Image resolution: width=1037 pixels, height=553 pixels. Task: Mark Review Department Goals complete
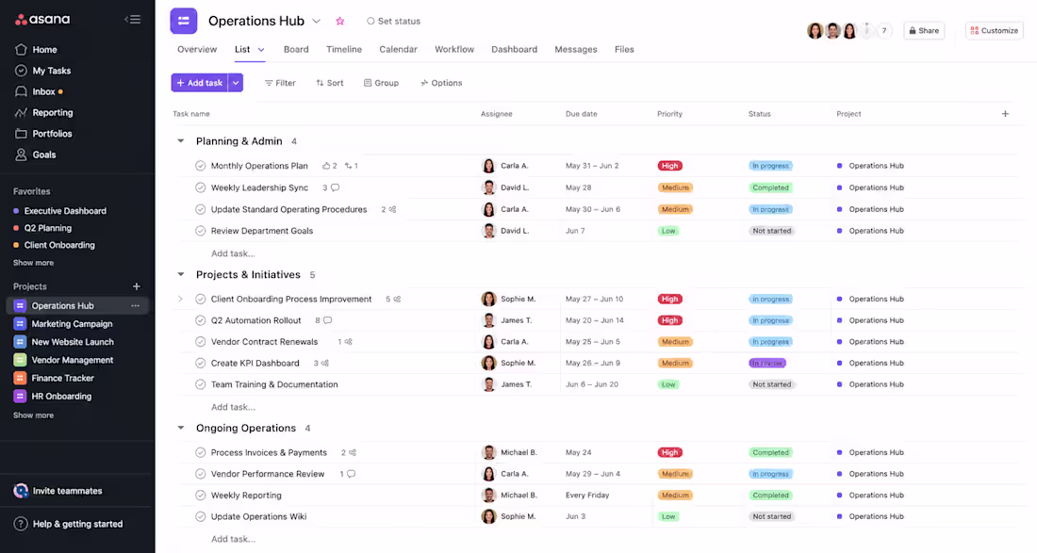(201, 231)
